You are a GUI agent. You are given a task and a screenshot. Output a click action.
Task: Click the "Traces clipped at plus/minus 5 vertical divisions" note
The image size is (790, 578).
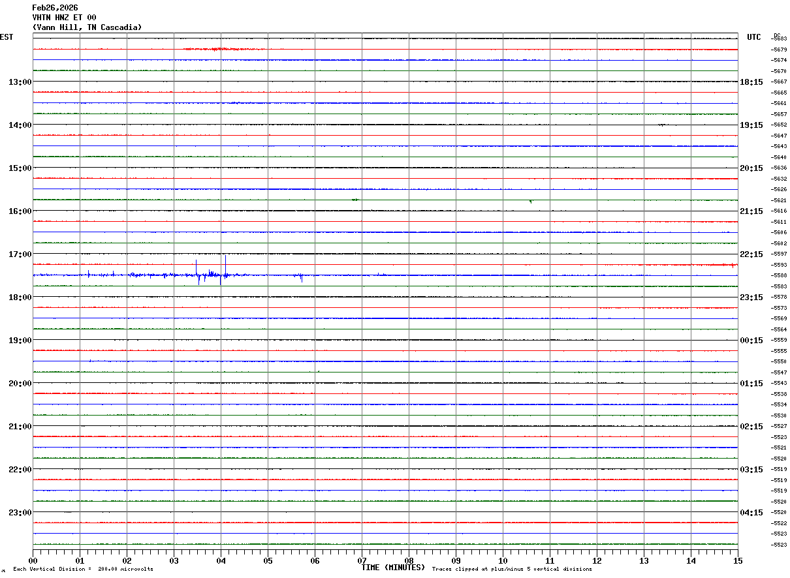513,570
